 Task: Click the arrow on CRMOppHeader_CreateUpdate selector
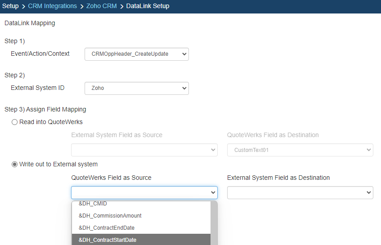click(184, 54)
